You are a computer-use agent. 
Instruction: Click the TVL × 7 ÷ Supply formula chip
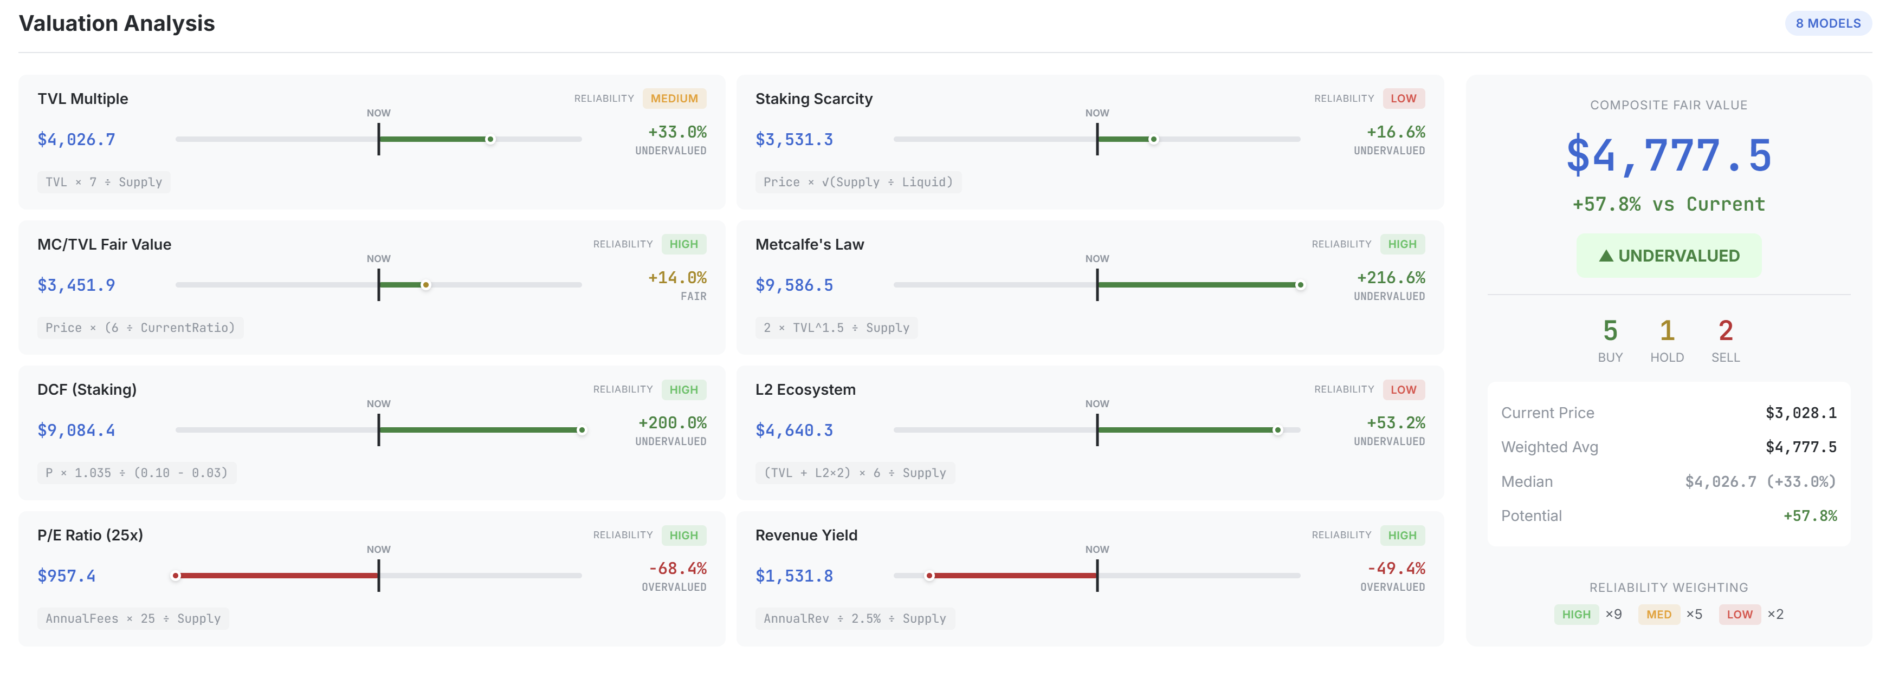[x=104, y=182]
